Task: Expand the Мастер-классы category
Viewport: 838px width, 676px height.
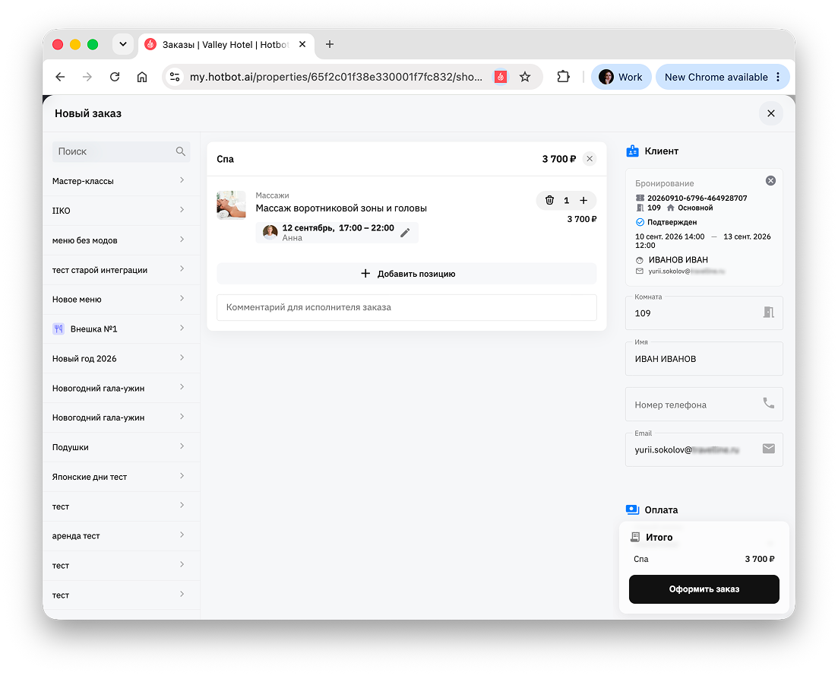Action: 122,181
